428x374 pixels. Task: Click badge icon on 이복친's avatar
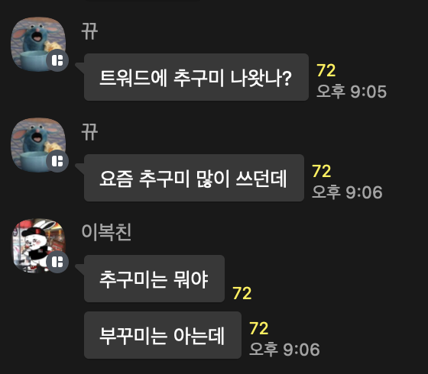57,262
